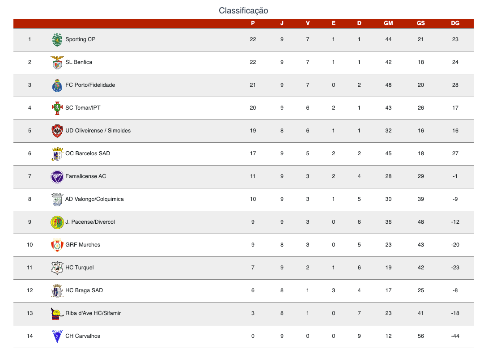This screenshot has height=358, width=484.
Task: Click the SL Benfica eagle crest
Action: (57, 62)
